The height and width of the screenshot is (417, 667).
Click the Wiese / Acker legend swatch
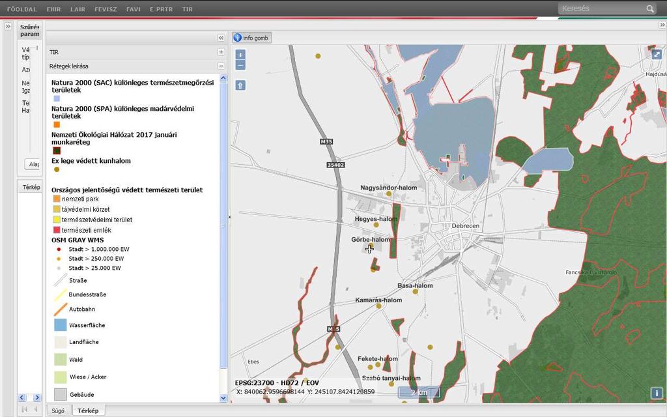[61, 377]
